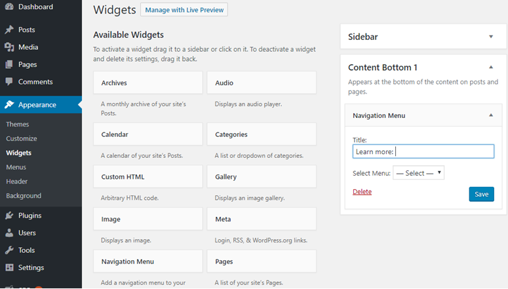Click the Tools wrench icon
The height and width of the screenshot is (289, 508).
[x=9, y=250]
